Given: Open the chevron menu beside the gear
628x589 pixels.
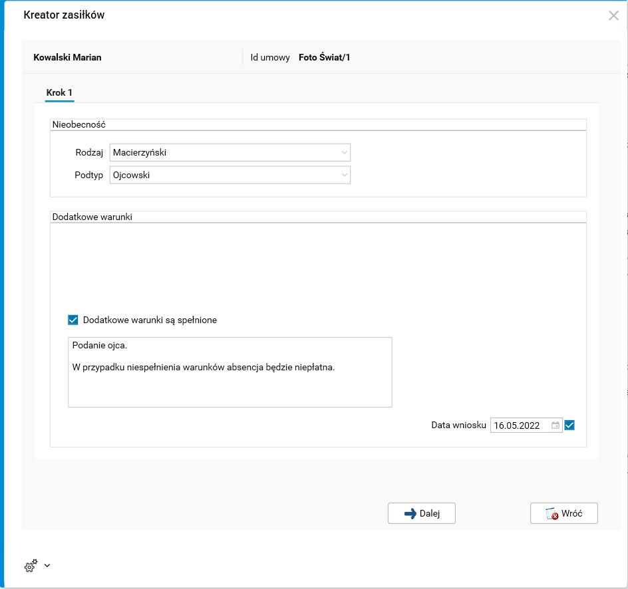Looking at the screenshot, I should 47,566.
